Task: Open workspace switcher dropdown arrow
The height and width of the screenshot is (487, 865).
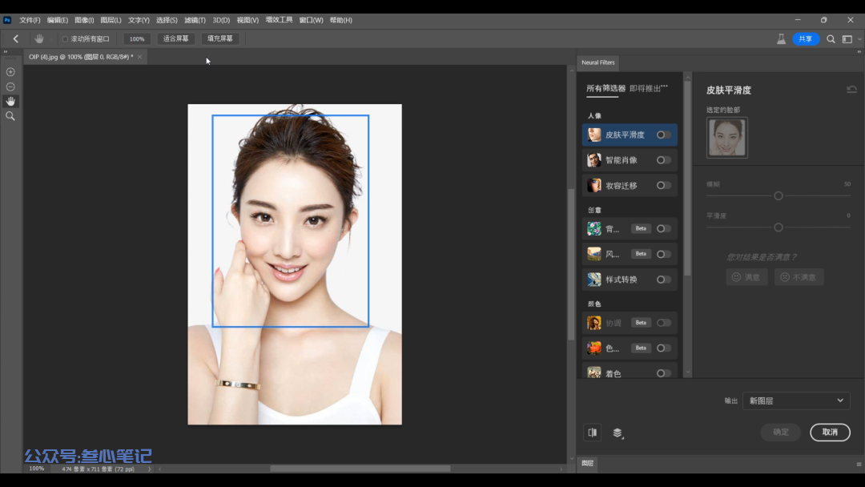Action: (x=859, y=39)
